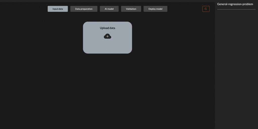Click the cloud upload icon

pos(107,36)
